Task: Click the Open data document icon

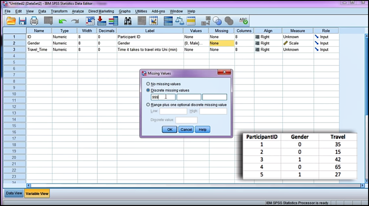Action: (11, 21)
